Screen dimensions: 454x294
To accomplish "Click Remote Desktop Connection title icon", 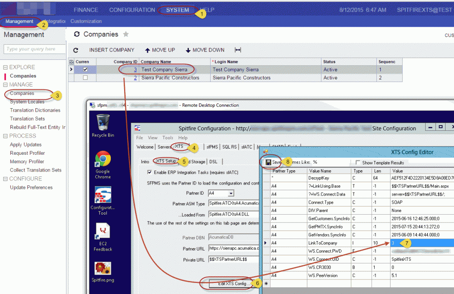I will tap(92, 105).
